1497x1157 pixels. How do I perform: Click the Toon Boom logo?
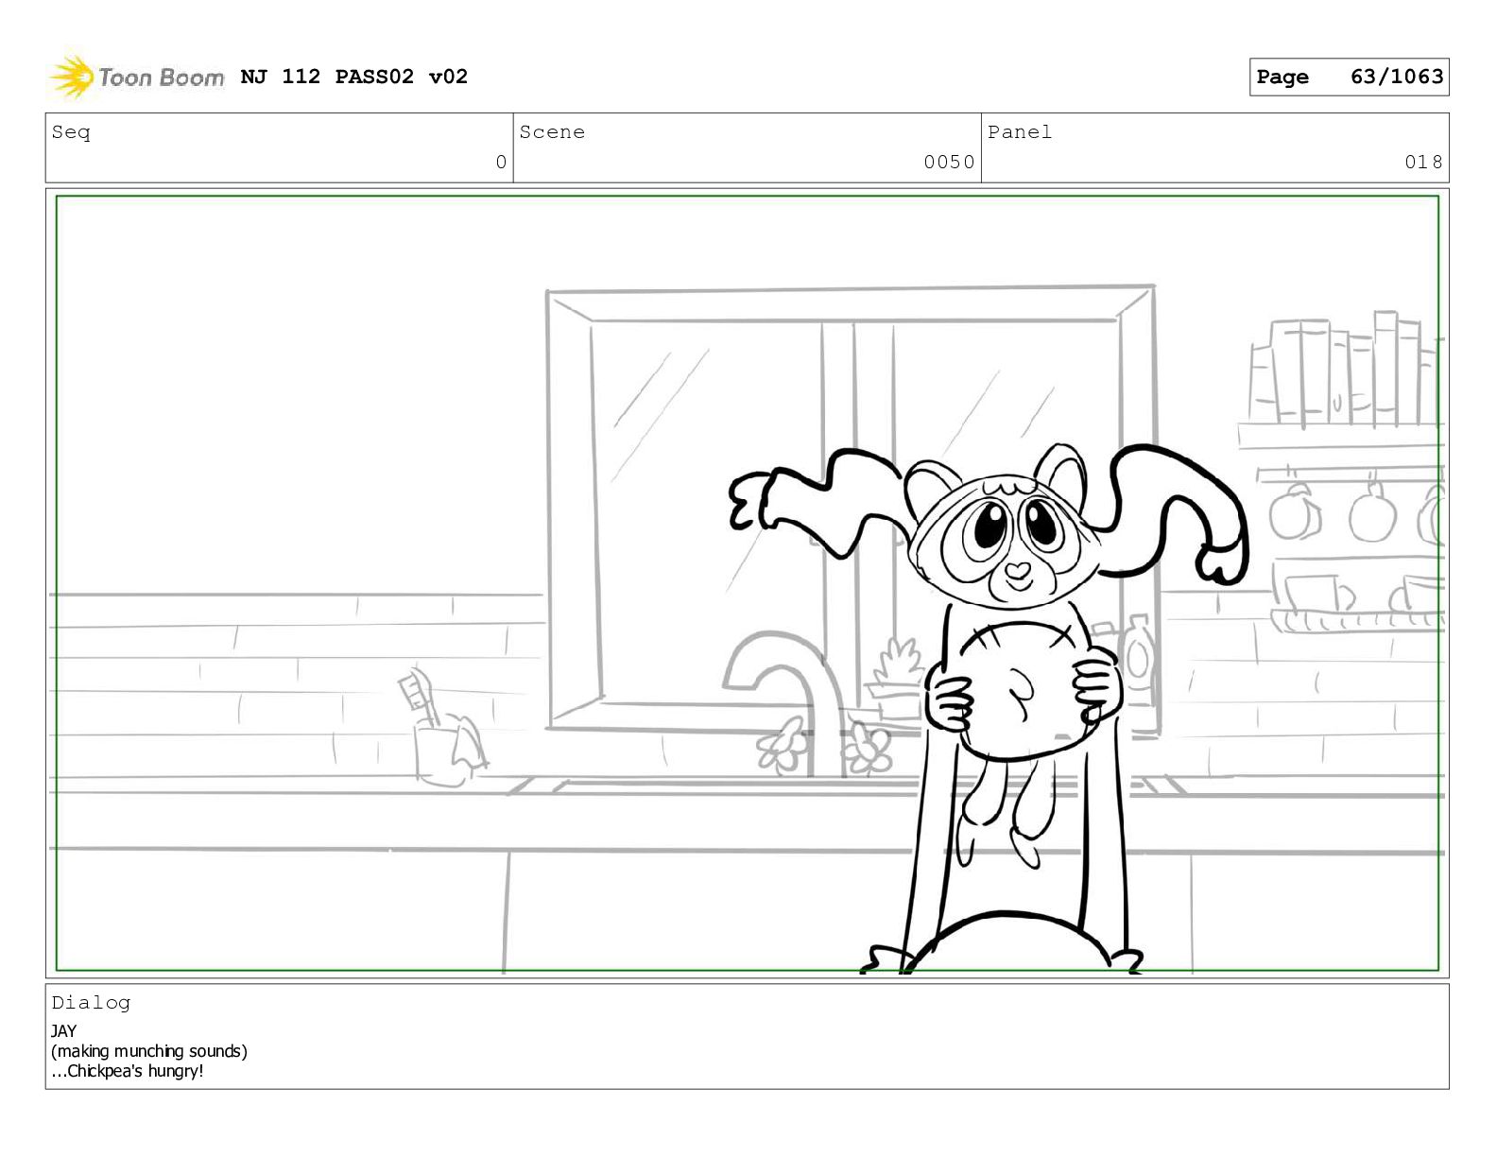[137, 78]
